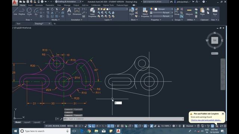Select the Dimension tool
The width and height of the screenshot is (239, 134).
(x=77, y=12)
